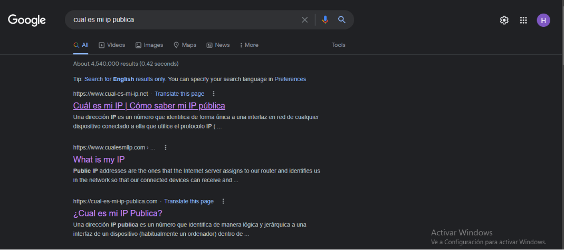Submit search with magnifier icon

(x=342, y=19)
